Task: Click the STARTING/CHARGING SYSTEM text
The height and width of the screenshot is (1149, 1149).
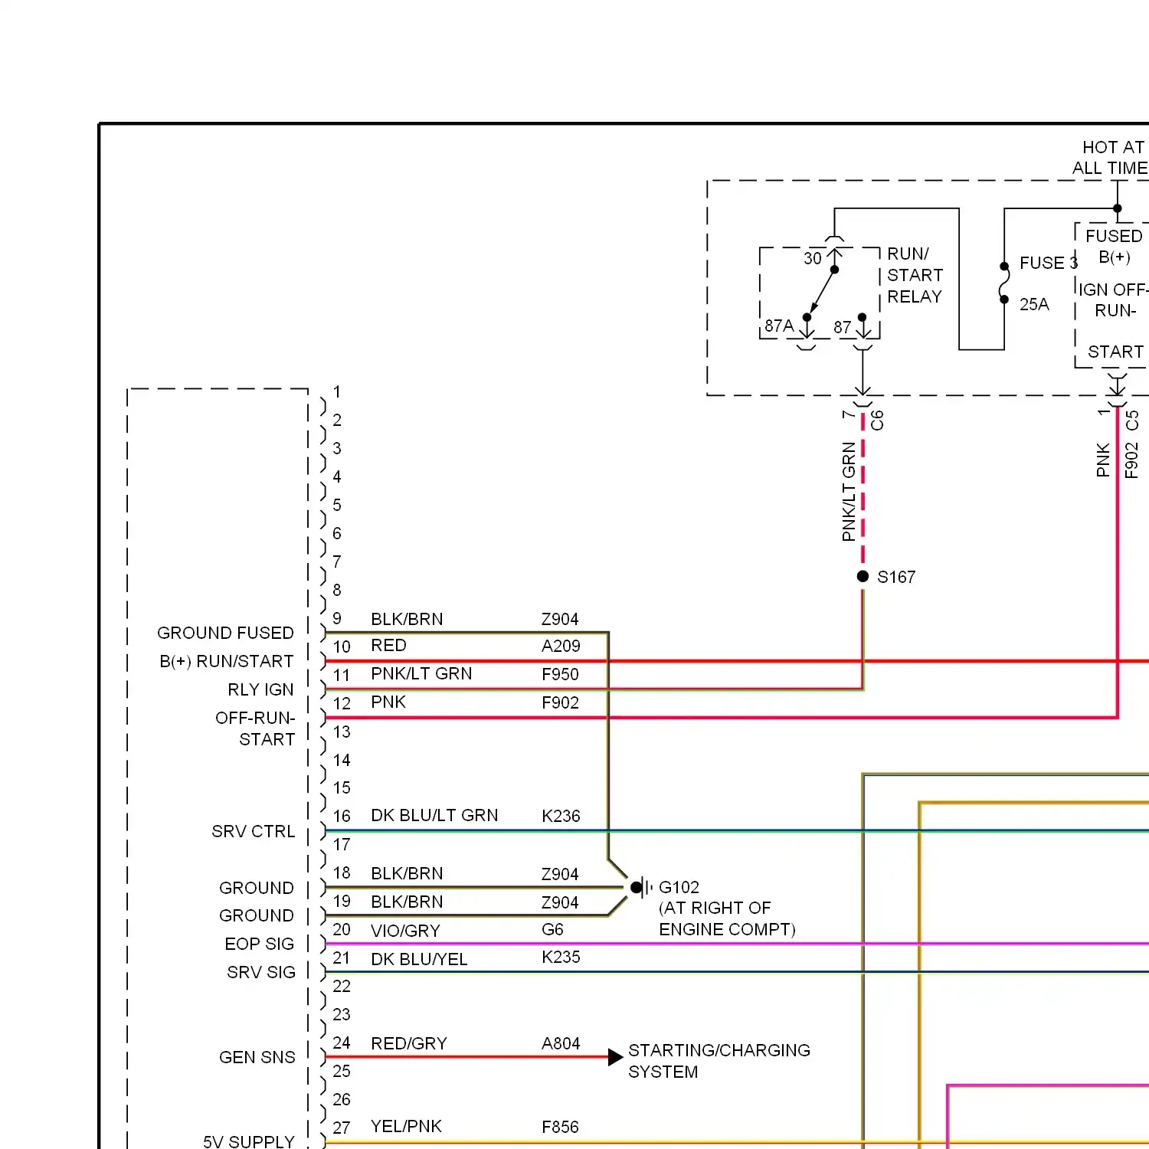Action: click(x=719, y=1061)
